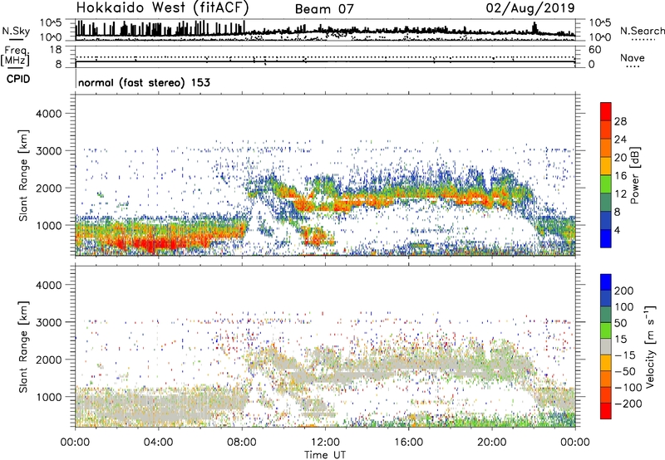This screenshot has height=460, width=665.
Task: Click the 'N.Search' legend label
Action: [642, 31]
